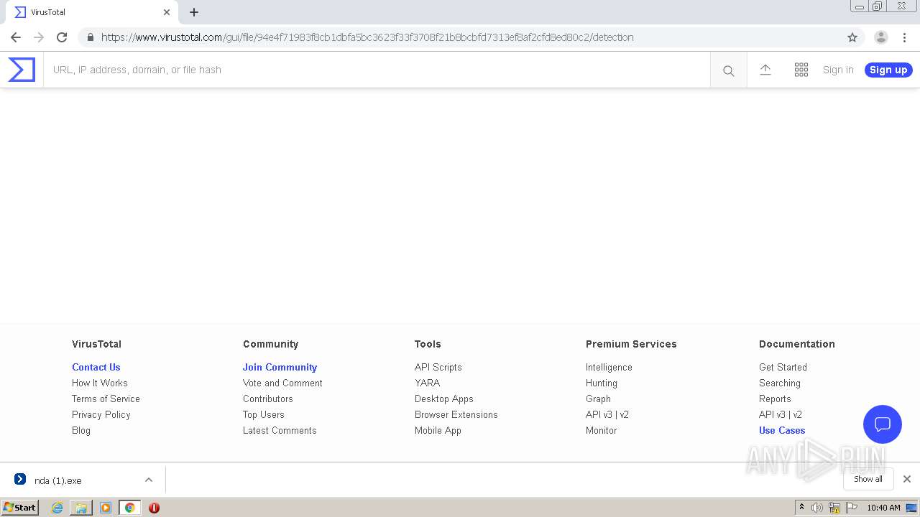Click show desktop button
This screenshot has height=517, width=920.
[912, 508]
